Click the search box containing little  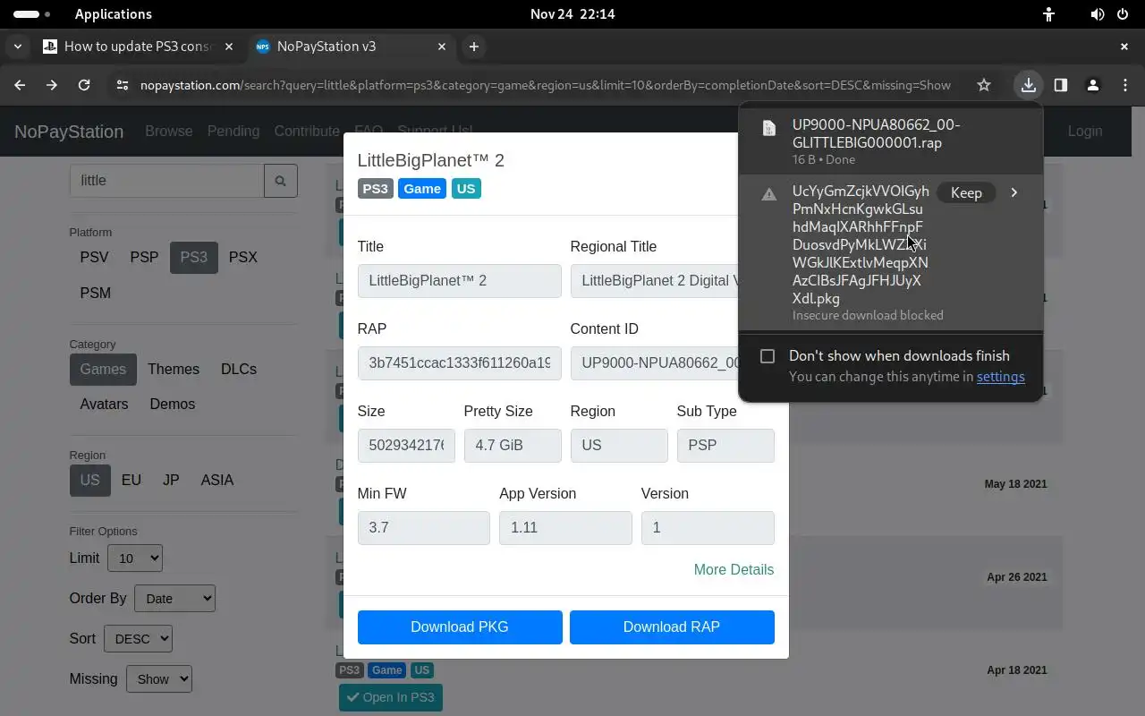click(x=167, y=181)
